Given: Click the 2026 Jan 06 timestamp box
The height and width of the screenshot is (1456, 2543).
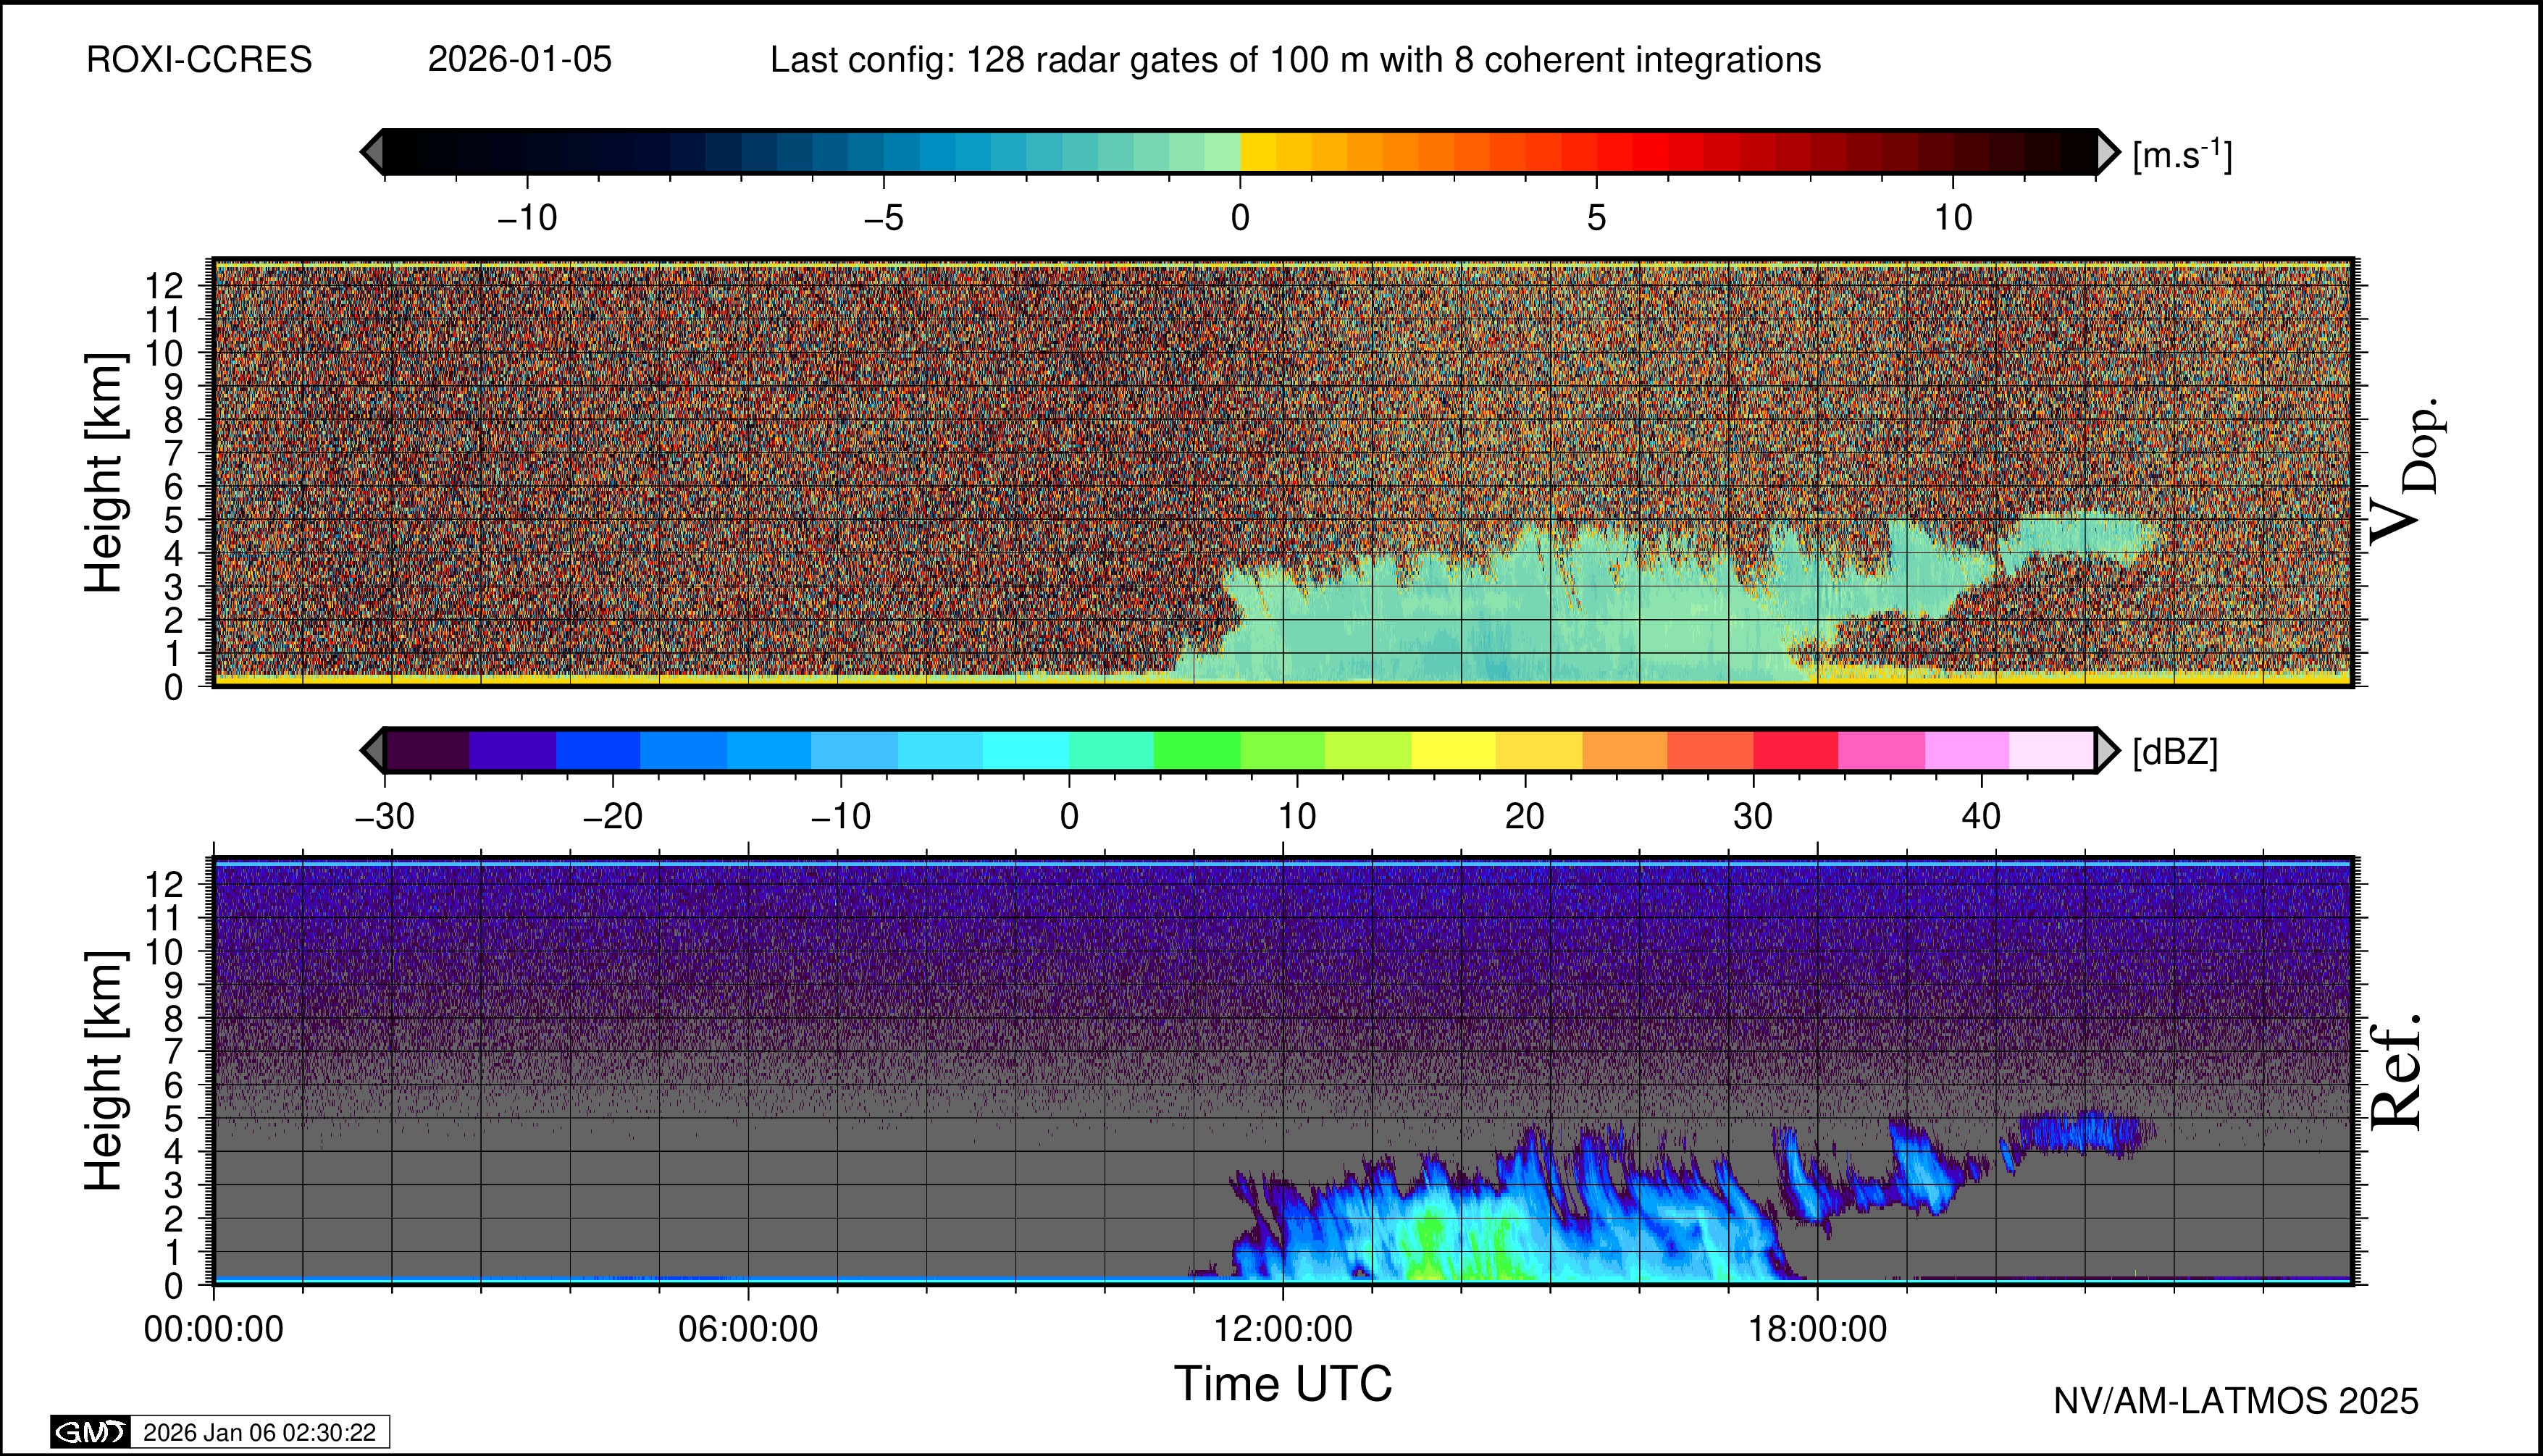Looking at the screenshot, I should (x=259, y=1432).
